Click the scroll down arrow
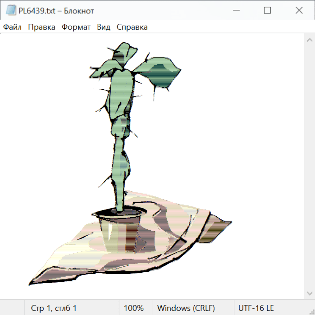This screenshot has width=315, height=315. point(309,293)
